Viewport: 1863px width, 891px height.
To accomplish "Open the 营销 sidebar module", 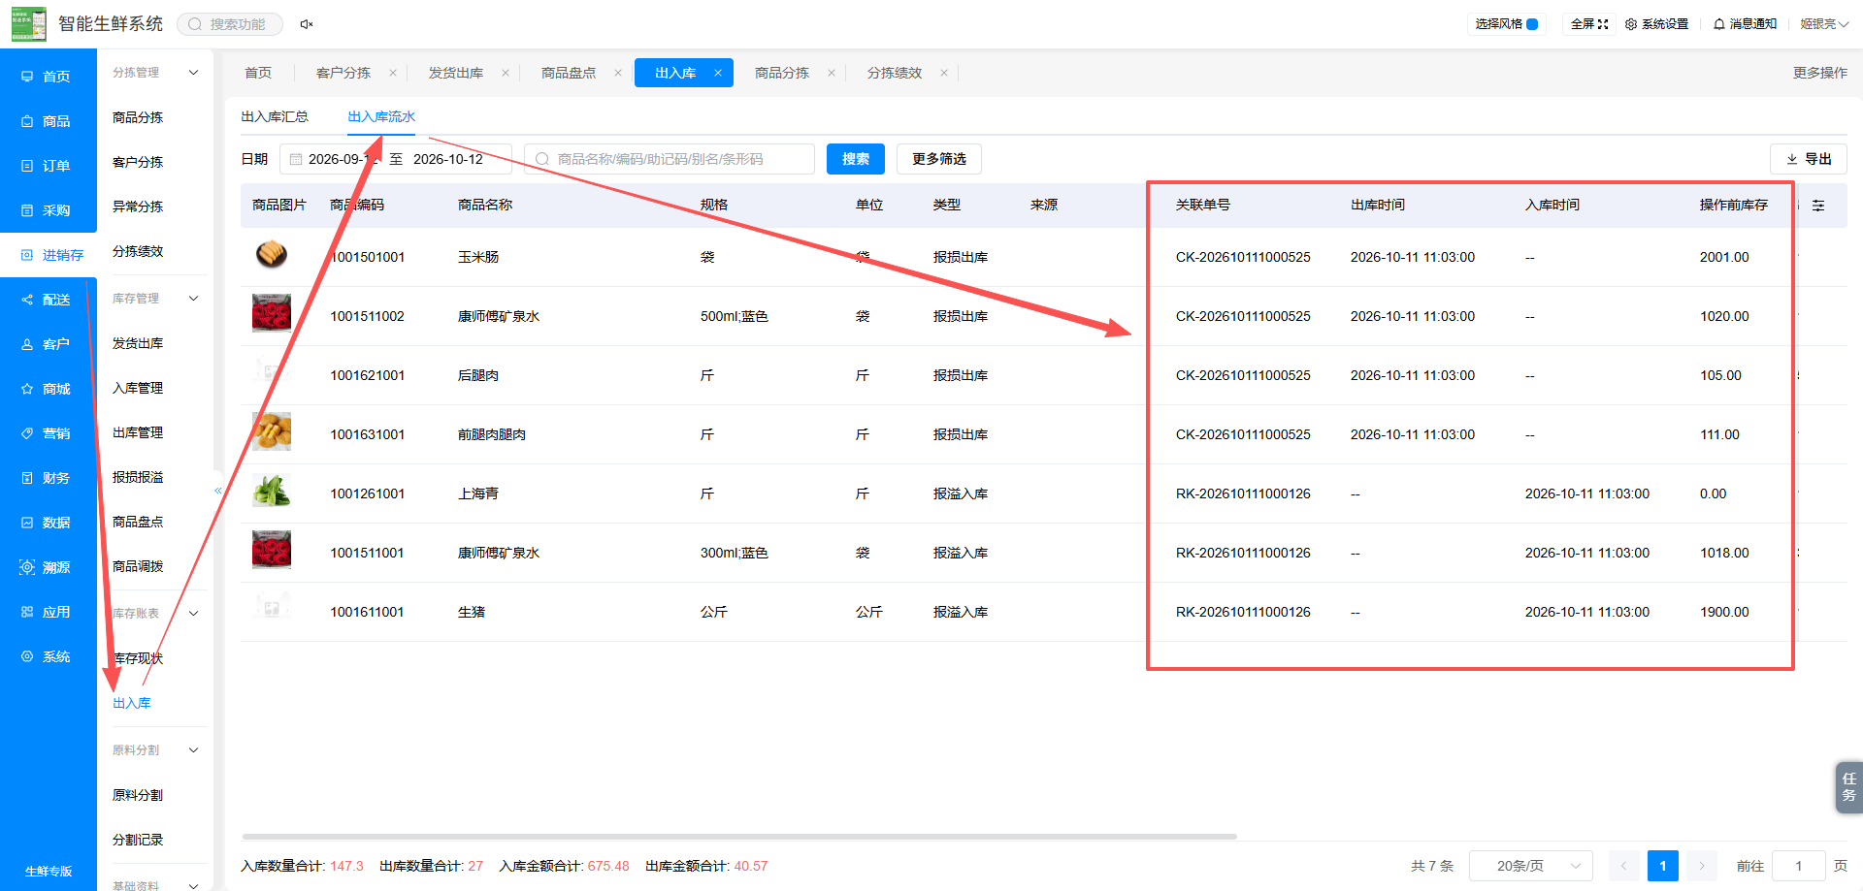I will click(x=49, y=433).
